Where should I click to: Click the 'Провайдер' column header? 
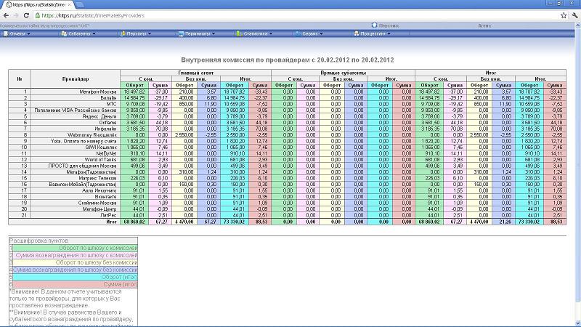pos(76,79)
